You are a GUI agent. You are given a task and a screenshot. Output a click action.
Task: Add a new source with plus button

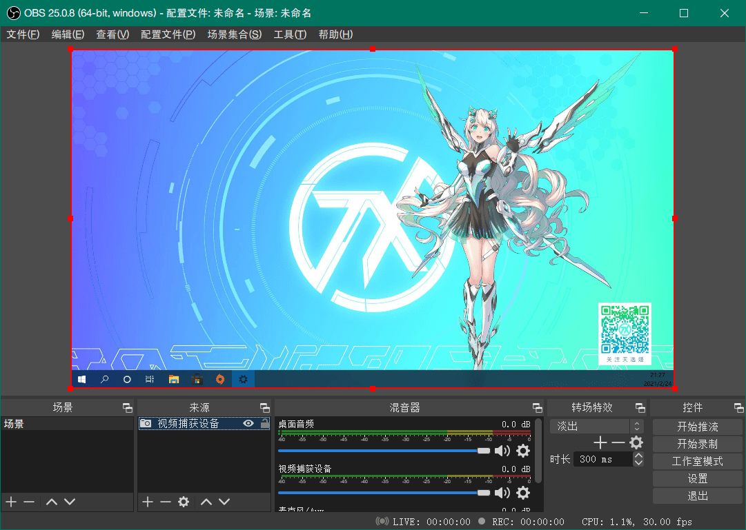pyautogui.click(x=148, y=502)
